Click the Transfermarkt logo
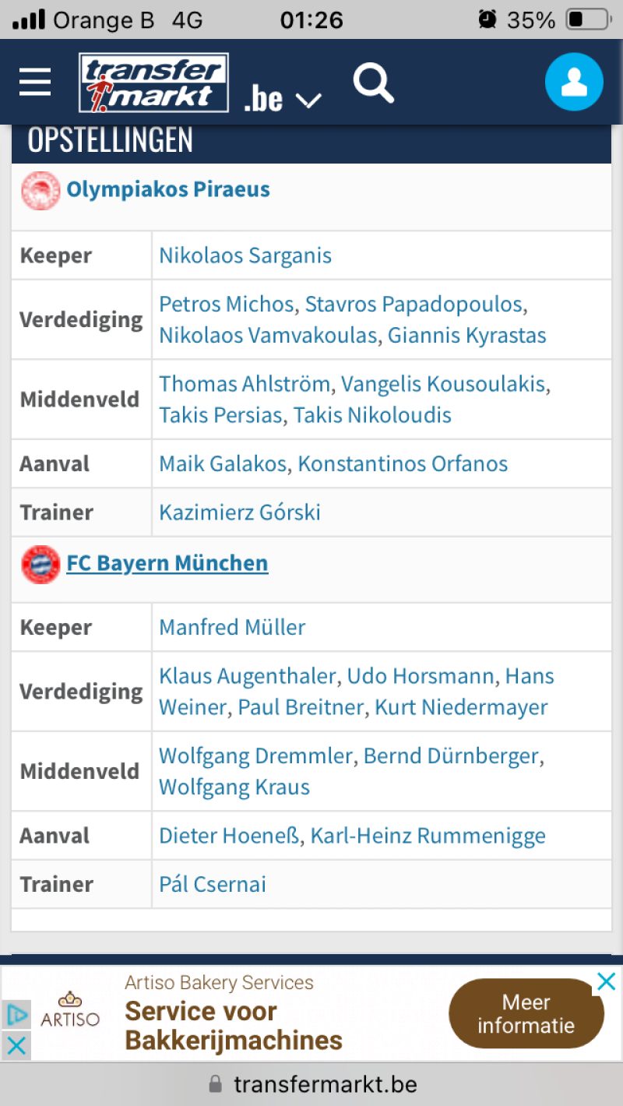623x1106 pixels. point(153,82)
